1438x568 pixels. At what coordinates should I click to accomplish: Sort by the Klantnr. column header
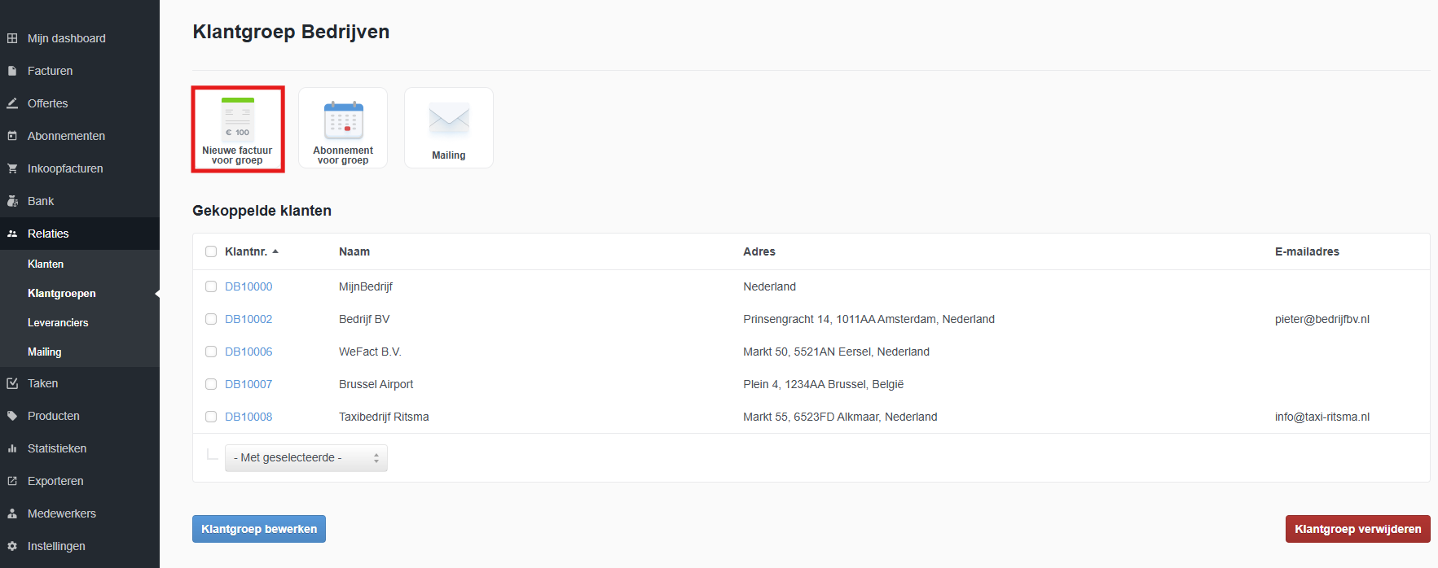pyautogui.click(x=246, y=251)
